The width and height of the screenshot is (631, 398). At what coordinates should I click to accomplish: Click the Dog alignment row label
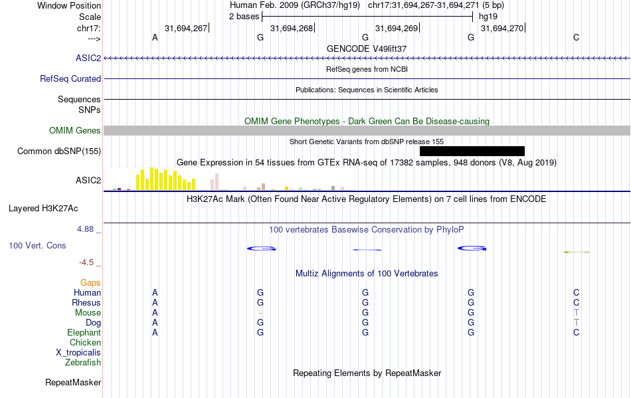click(93, 323)
